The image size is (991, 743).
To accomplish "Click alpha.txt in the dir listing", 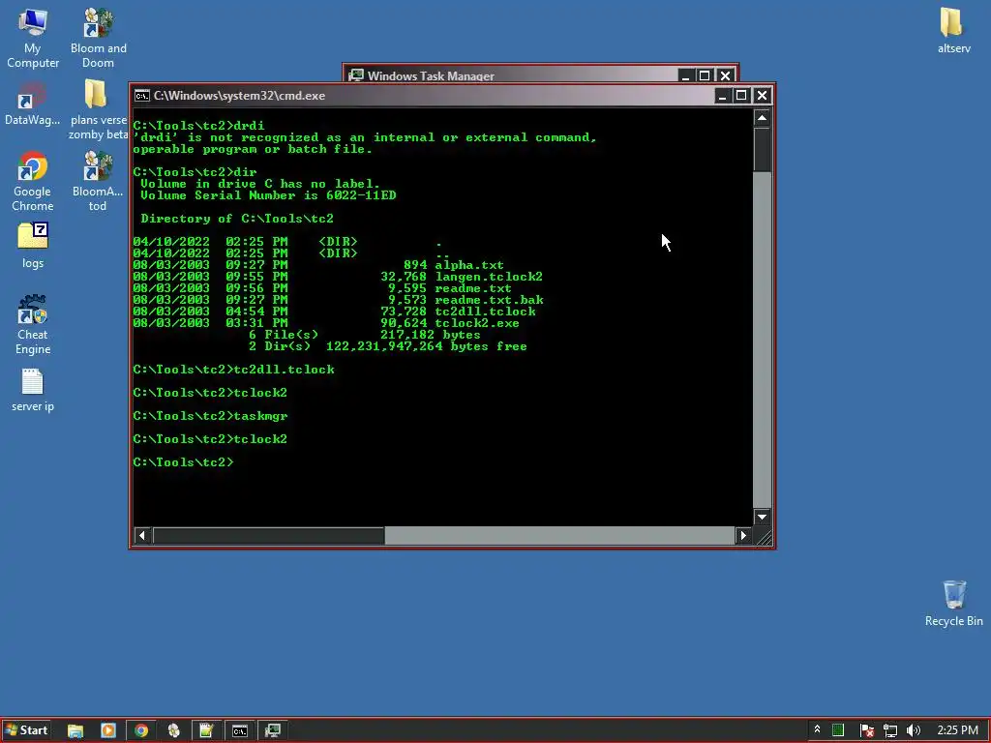I will [x=469, y=265].
